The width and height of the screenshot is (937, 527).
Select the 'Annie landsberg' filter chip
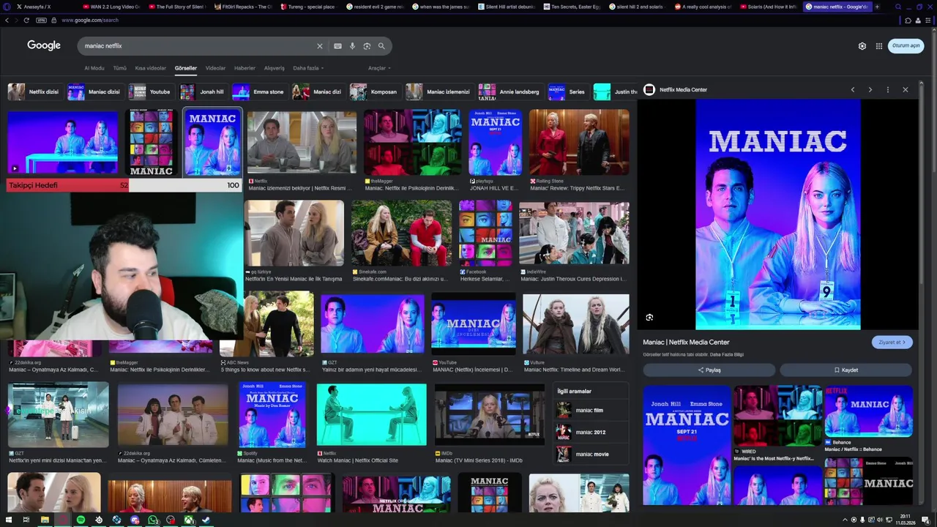tap(510, 91)
